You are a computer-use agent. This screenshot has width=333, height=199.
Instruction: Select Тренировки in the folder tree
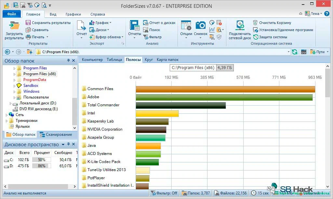[26, 121]
